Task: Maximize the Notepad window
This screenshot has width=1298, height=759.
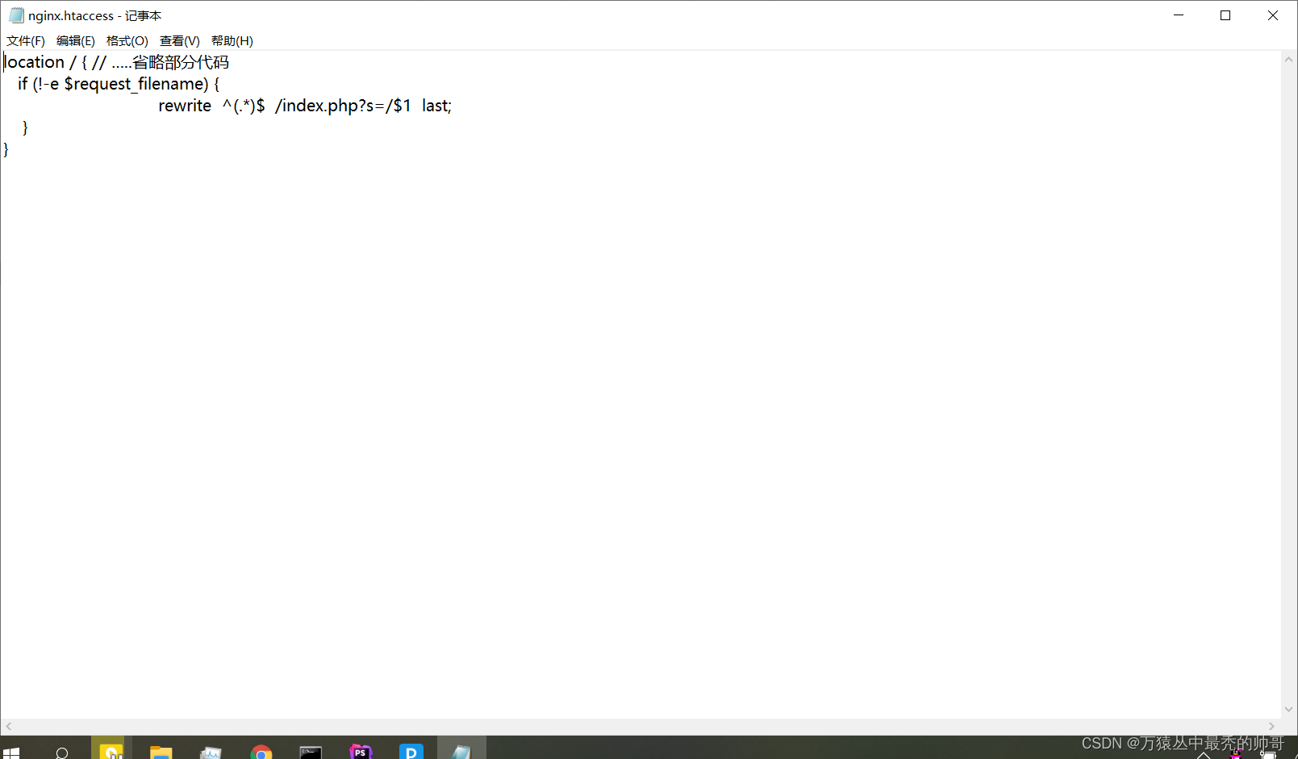Action: click(1225, 15)
